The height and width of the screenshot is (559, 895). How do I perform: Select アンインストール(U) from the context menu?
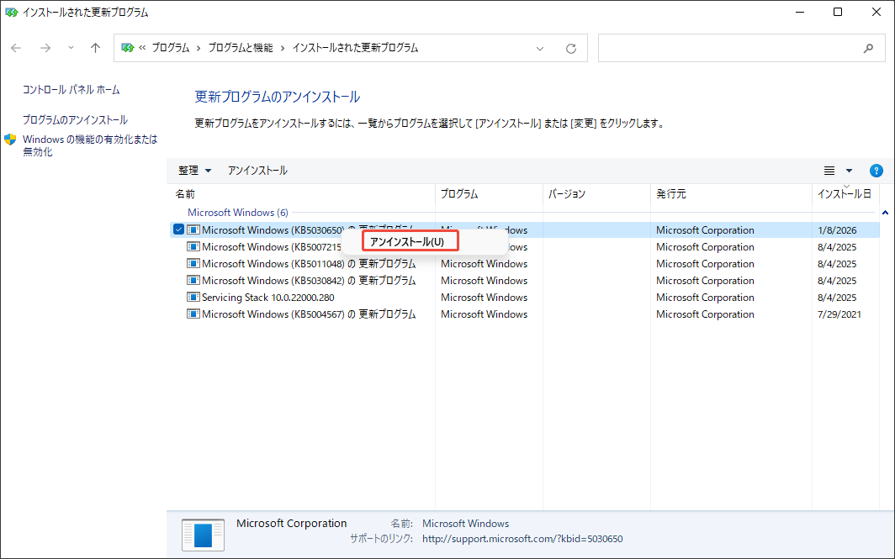tap(410, 241)
